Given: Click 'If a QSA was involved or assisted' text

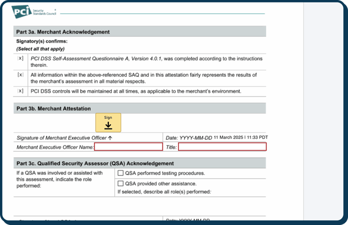Looking at the screenshot, I should pyautogui.click(x=60, y=179).
